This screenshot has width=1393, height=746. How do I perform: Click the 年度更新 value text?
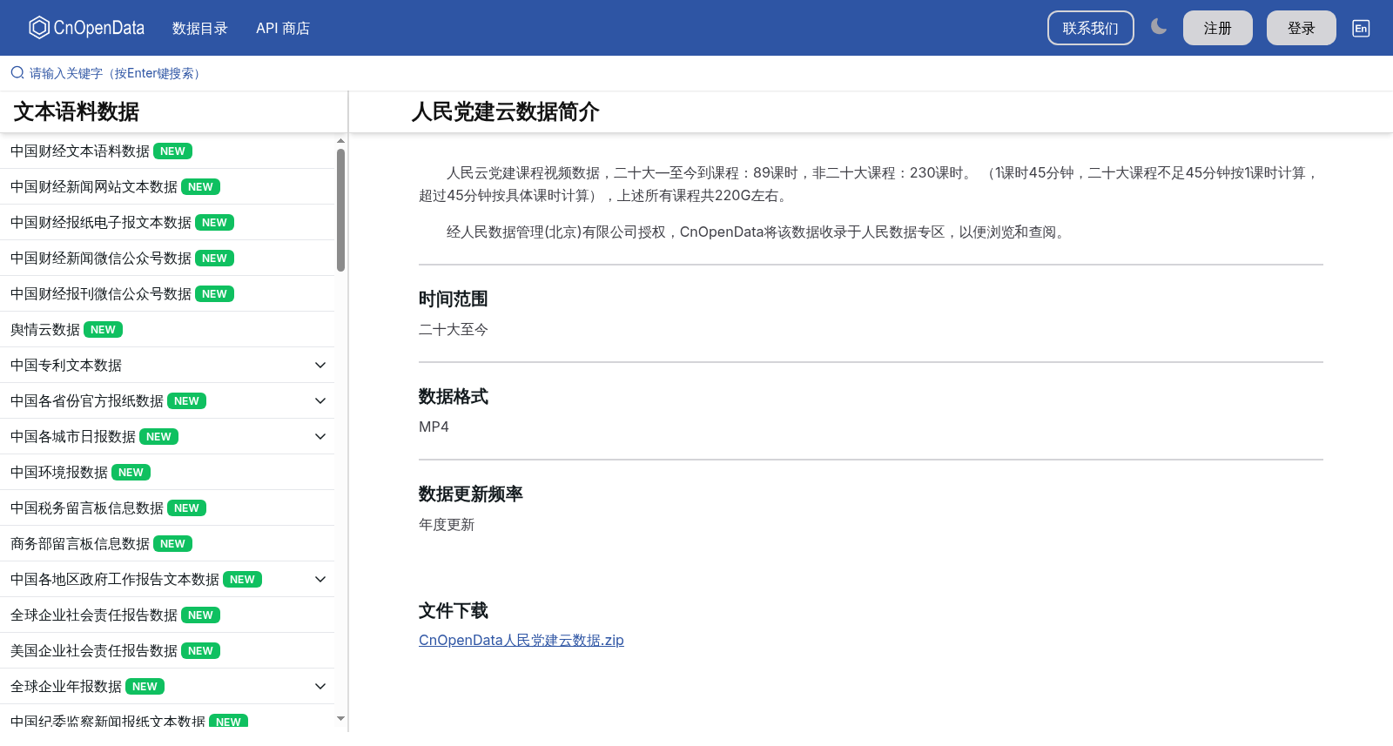pos(447,524)
